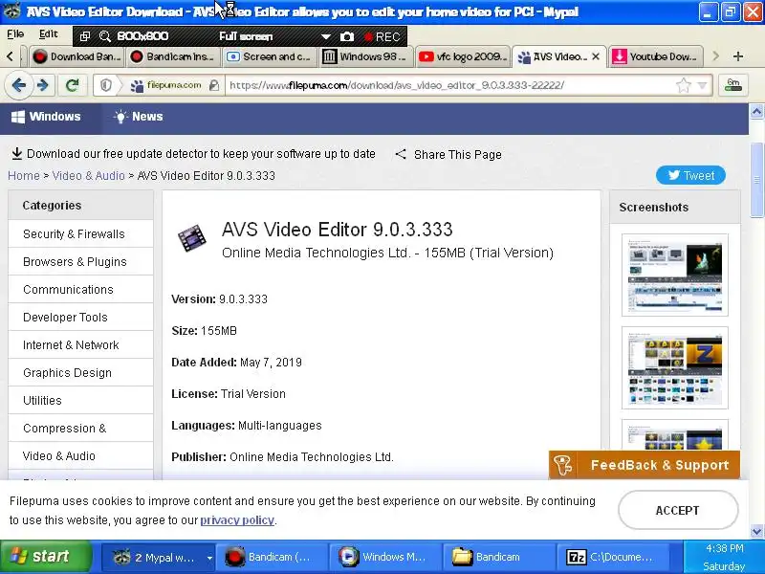
Task: Switch to the Youtube Dow... tab
Action: pos(656,56)
